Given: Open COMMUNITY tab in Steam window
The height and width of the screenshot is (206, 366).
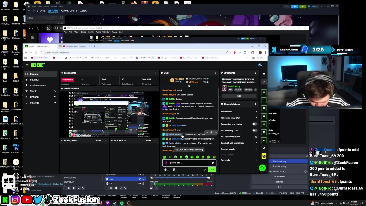Looking at the screenshot, I should click(69, 11).
